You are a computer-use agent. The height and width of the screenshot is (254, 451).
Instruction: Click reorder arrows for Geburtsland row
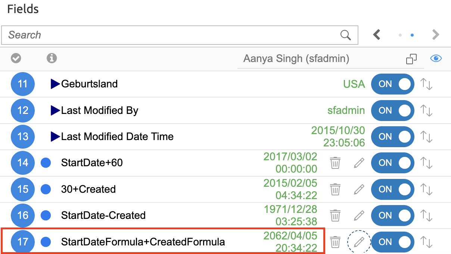tap(426, 84)
